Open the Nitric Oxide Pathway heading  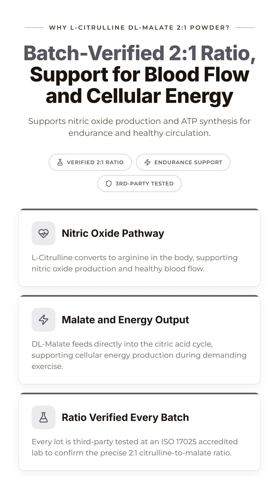pos(113,233)
